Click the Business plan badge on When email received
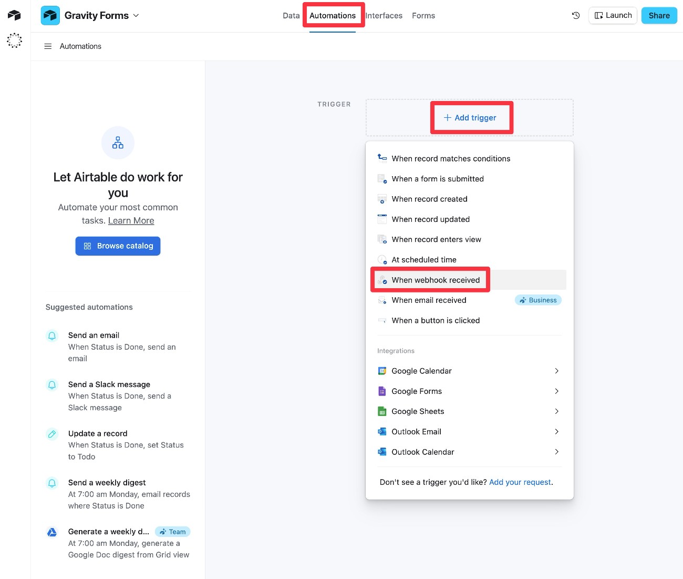 tap(538, 300)
